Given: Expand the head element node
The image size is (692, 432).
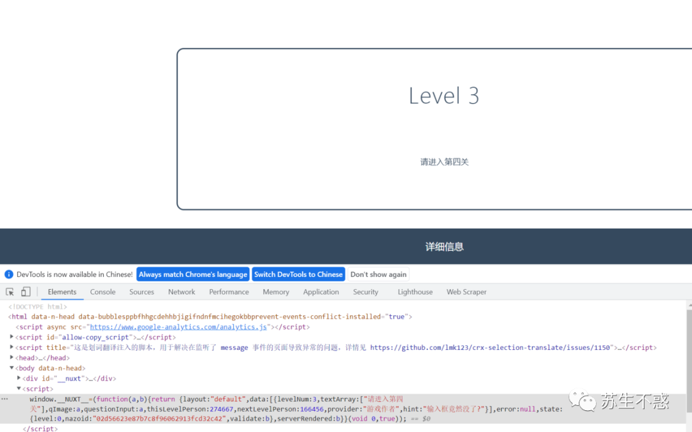Looking at the screenshot, I should [12, 358].
